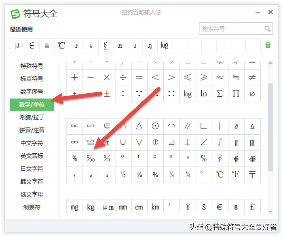Insert the km unit symbol
The height and width of the screenshot is (237, 283).
[155, 207]
